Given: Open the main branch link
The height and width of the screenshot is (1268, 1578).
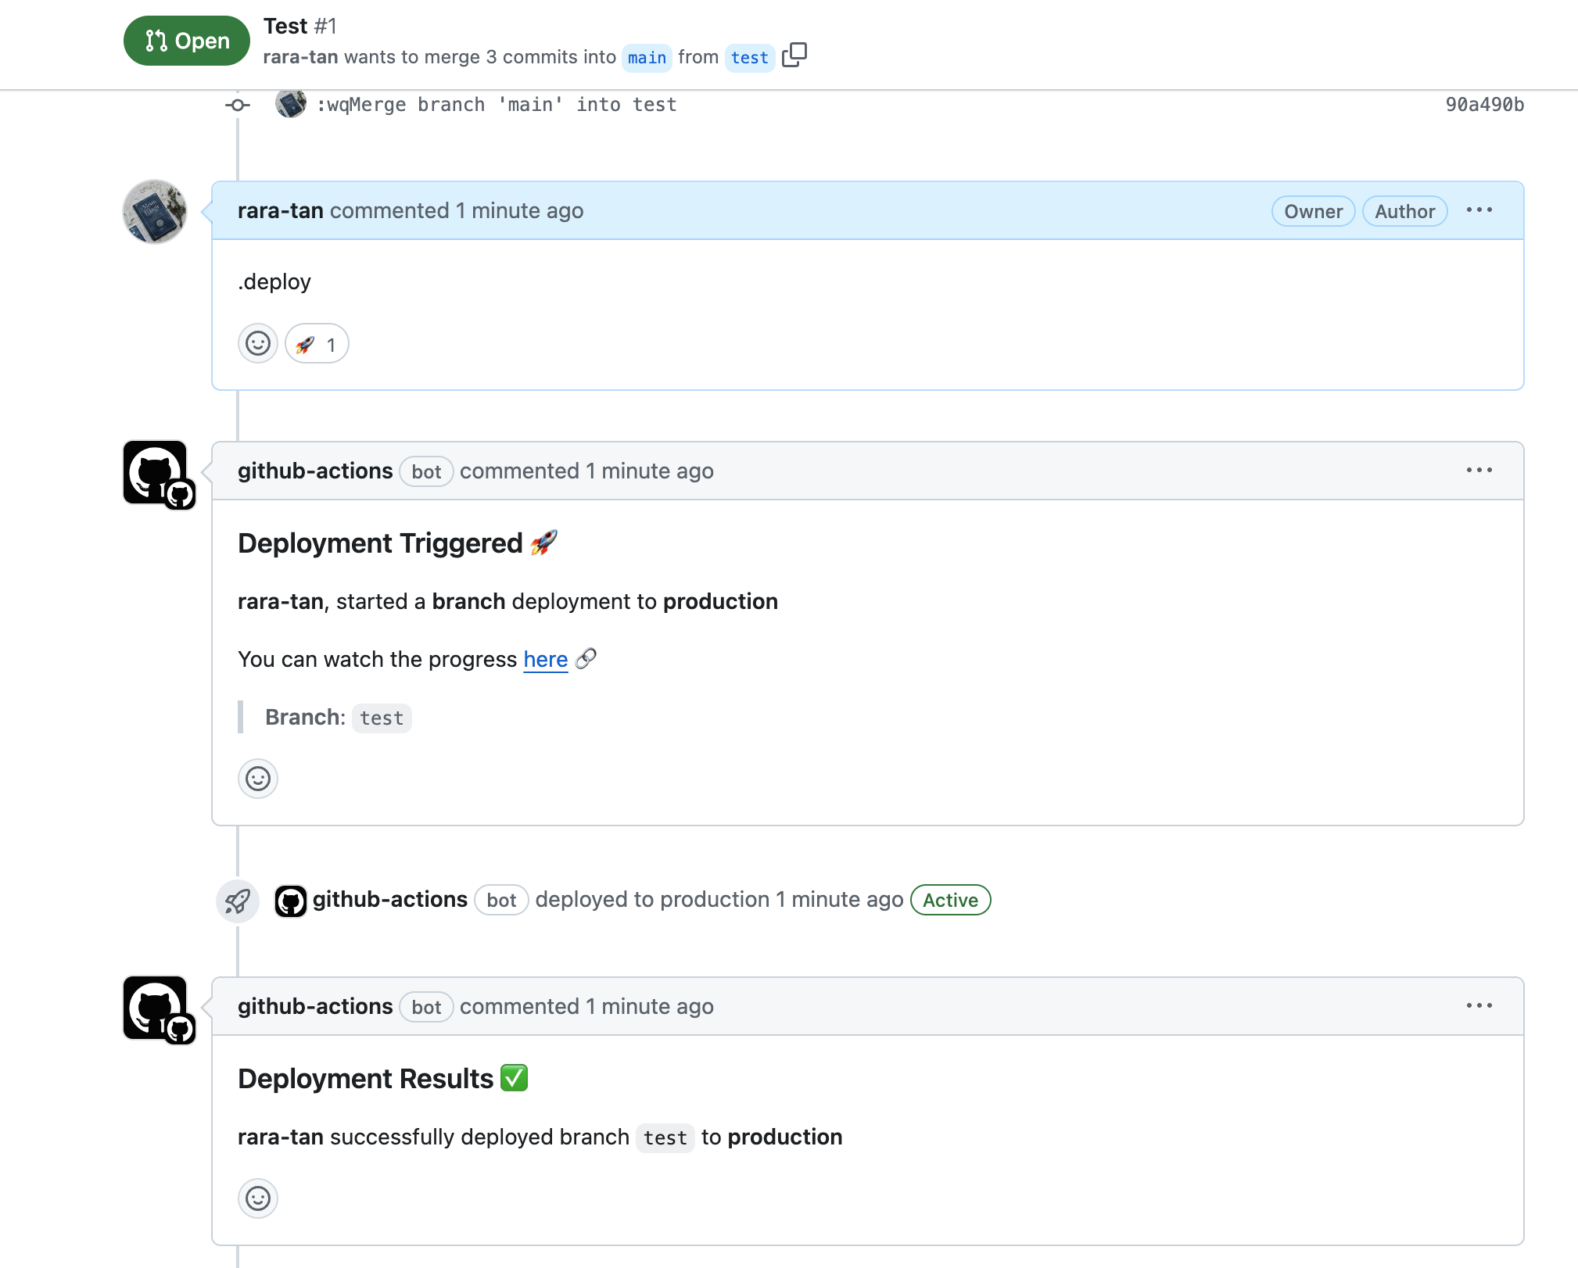Looking at the screenshot, I should (x=647, y=57).
